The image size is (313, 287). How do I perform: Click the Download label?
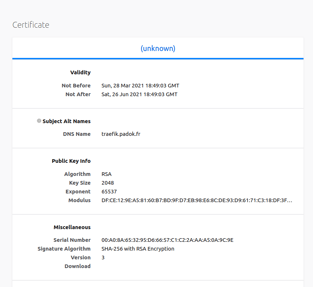click(78, 267)
